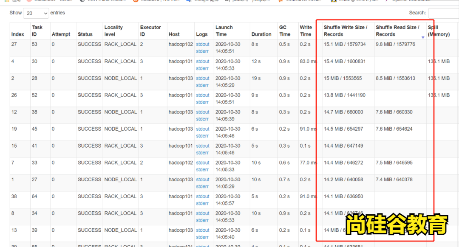Sort by Shuffle Write Size / Records header
The image size is (459, 247).
pos(346,31)
